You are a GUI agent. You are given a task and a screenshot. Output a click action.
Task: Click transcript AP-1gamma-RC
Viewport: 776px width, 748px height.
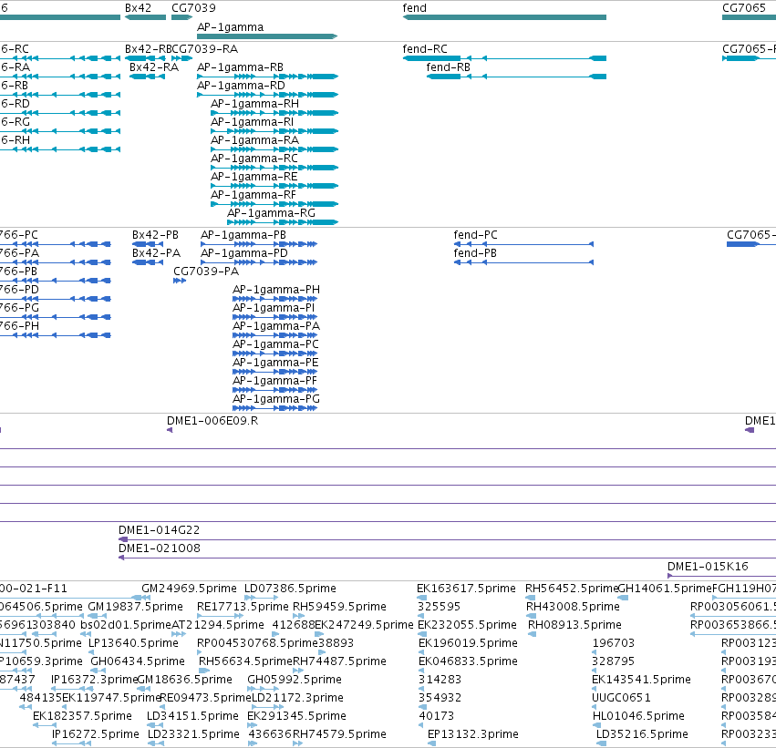[x=254, y=159]
